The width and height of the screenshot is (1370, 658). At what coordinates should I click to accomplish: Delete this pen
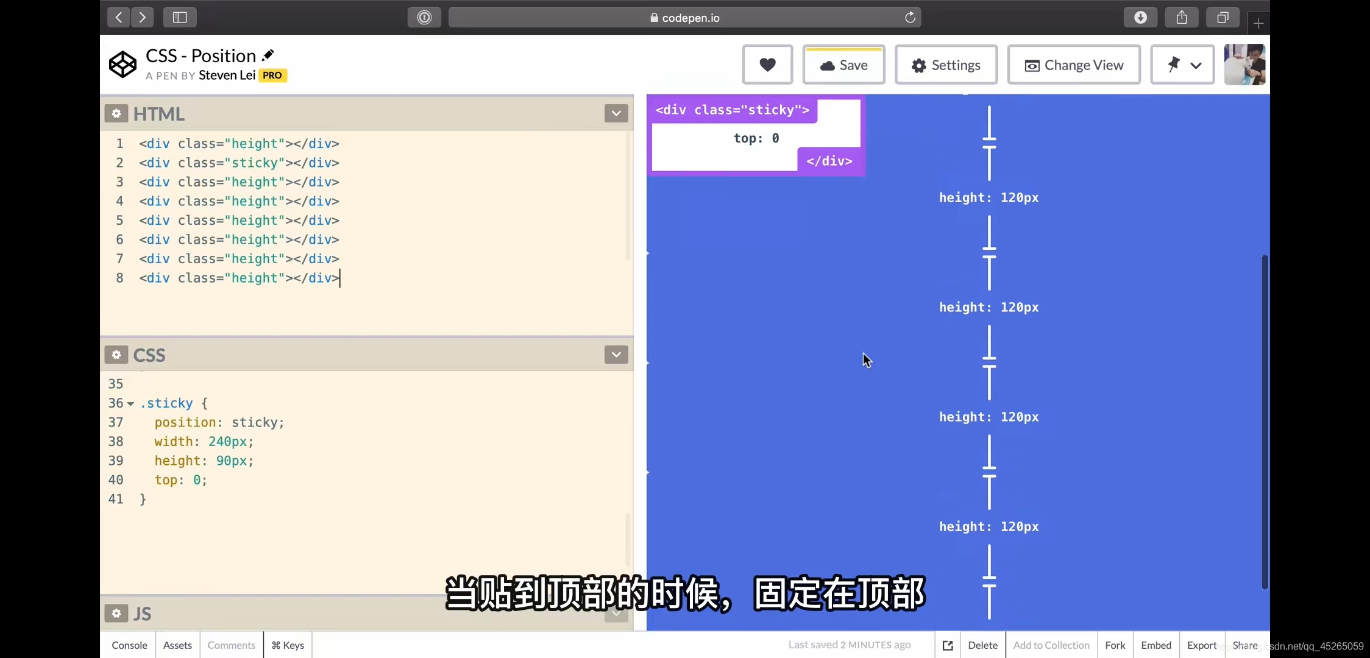click(982, 645)
